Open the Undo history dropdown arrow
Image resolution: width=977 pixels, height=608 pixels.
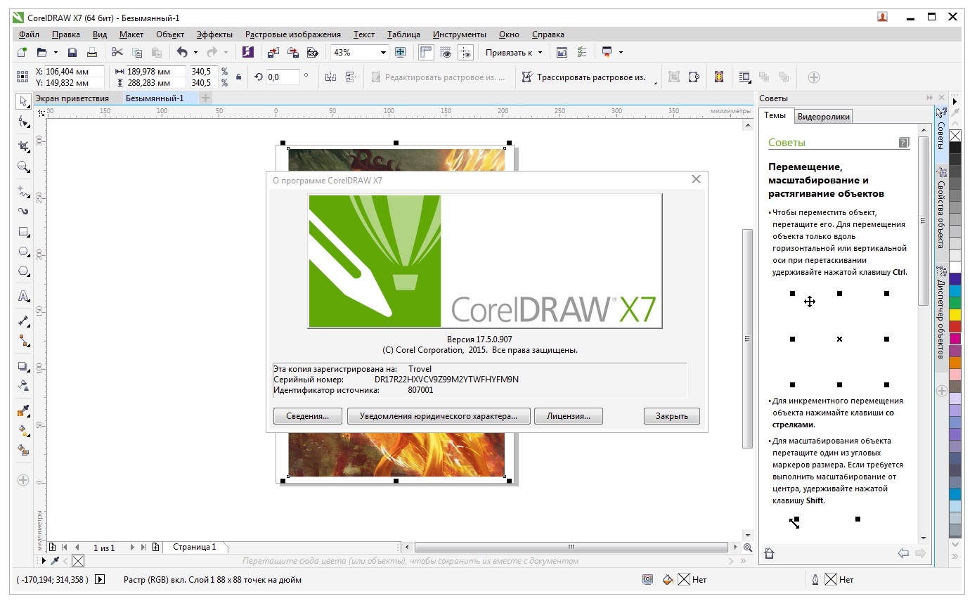[x=196, y=52]
